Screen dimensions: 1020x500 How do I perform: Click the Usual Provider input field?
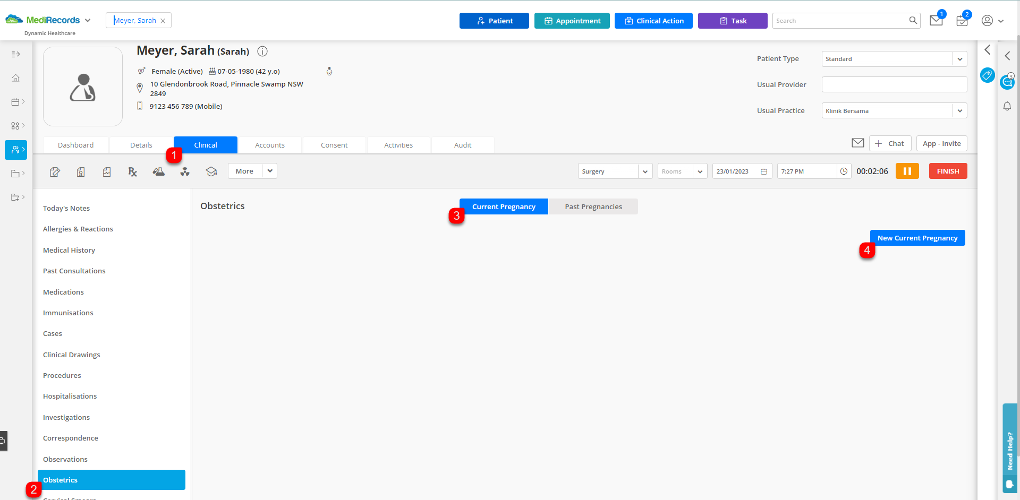coord(894,84)
